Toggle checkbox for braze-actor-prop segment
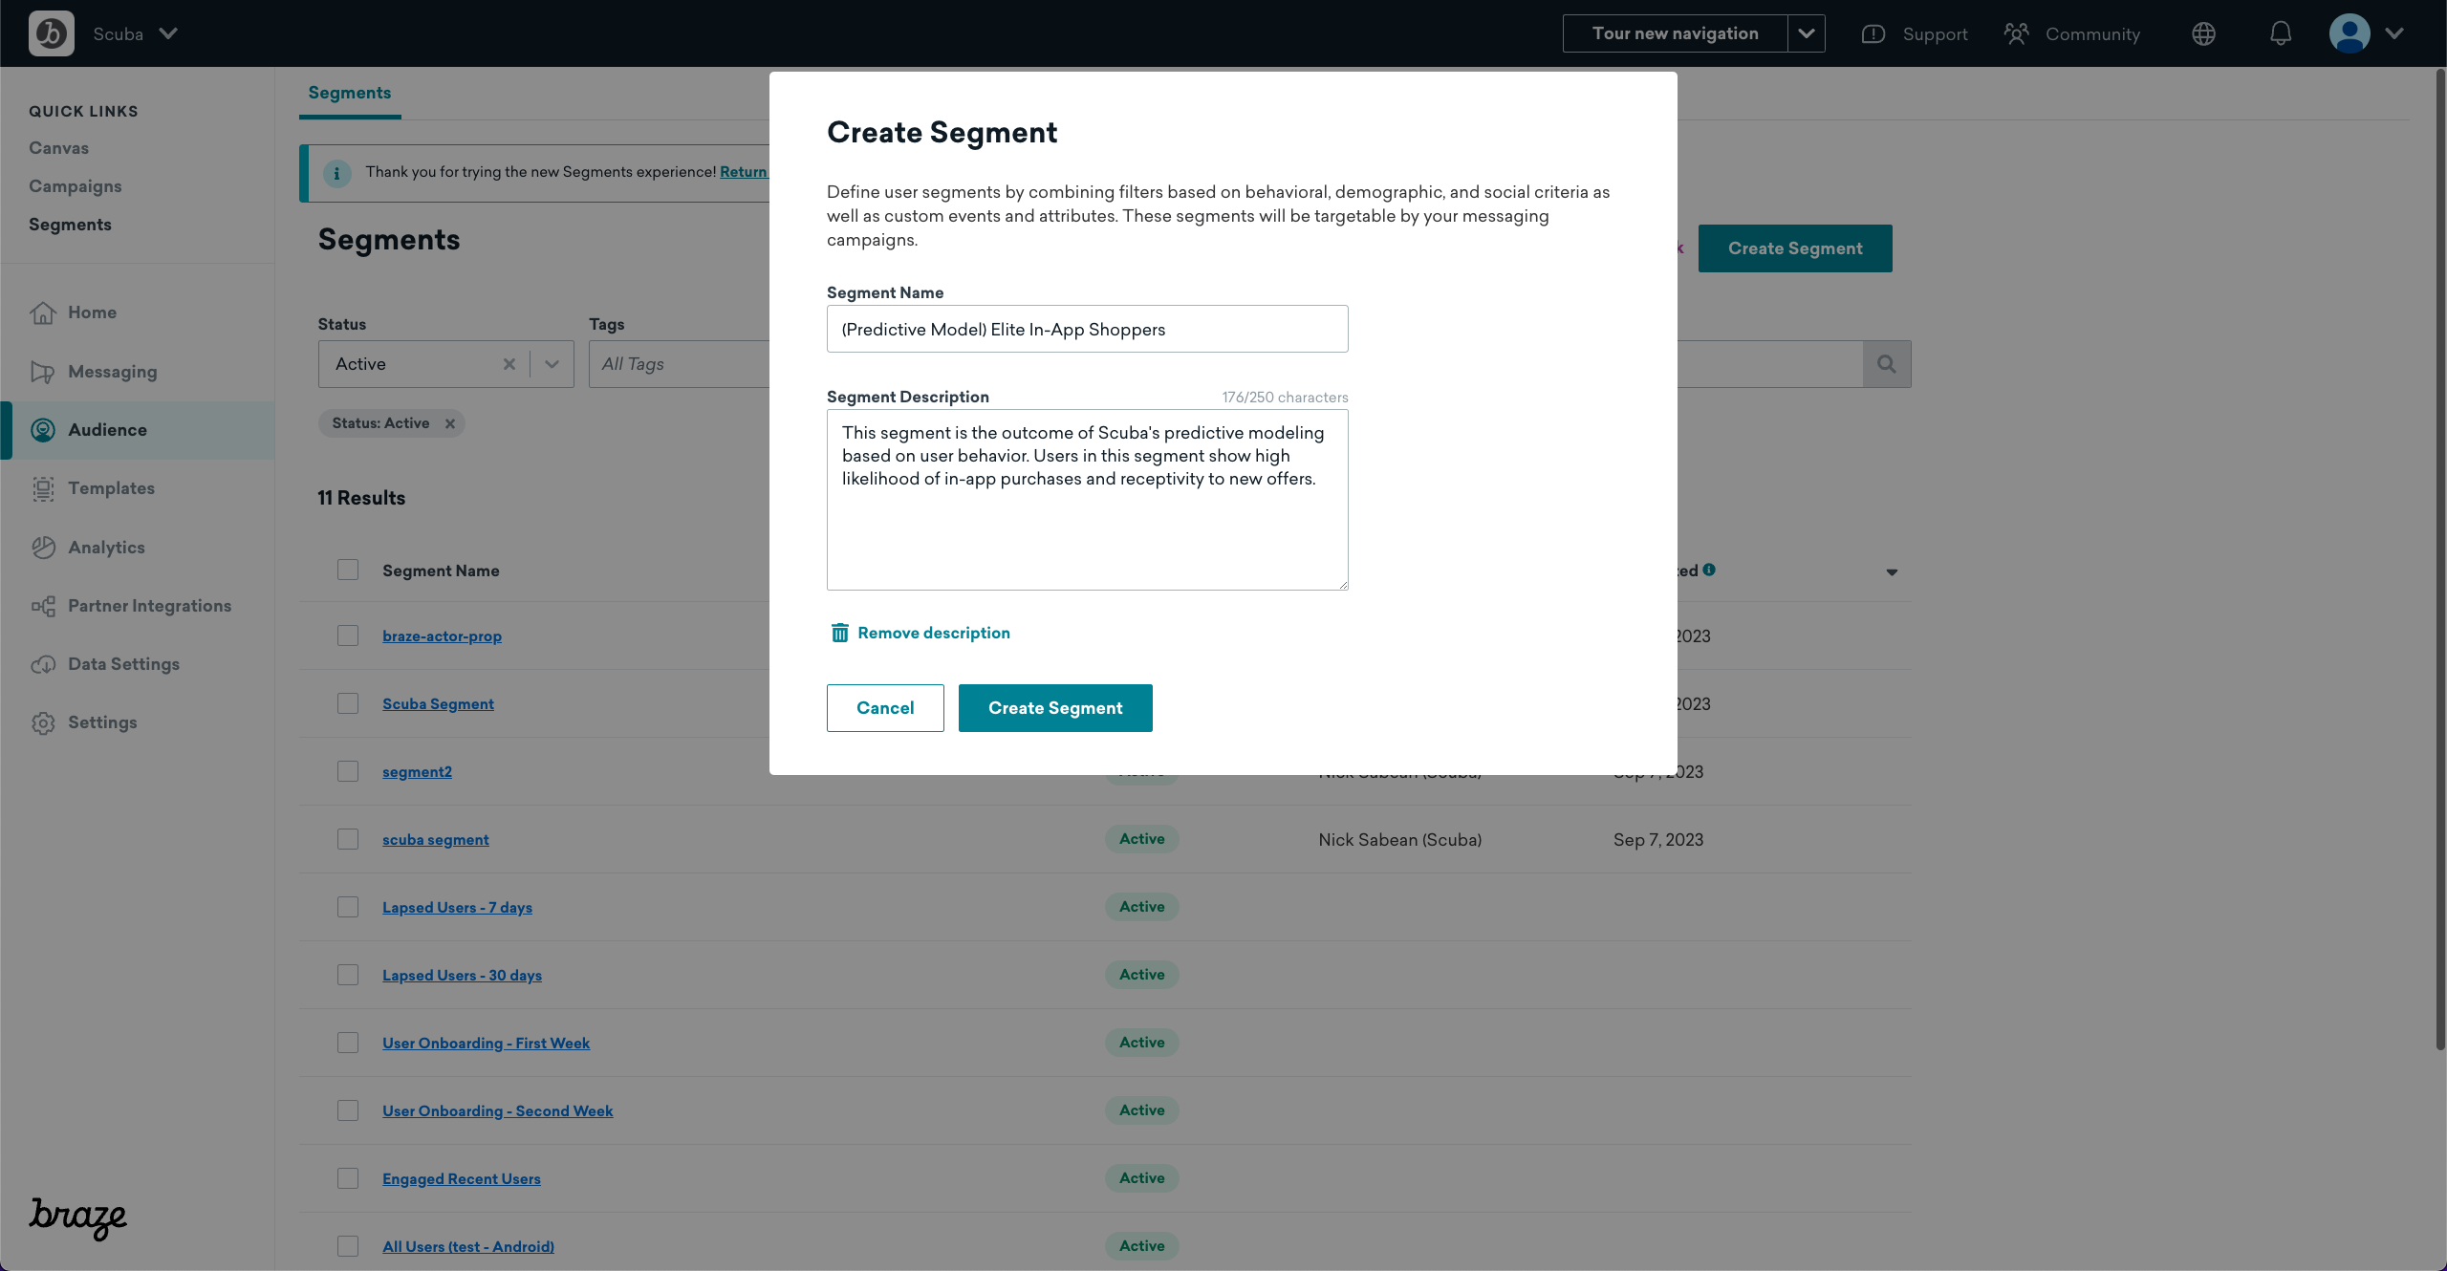Viewport: 2447px width, 1271px height. coord(346,634)
